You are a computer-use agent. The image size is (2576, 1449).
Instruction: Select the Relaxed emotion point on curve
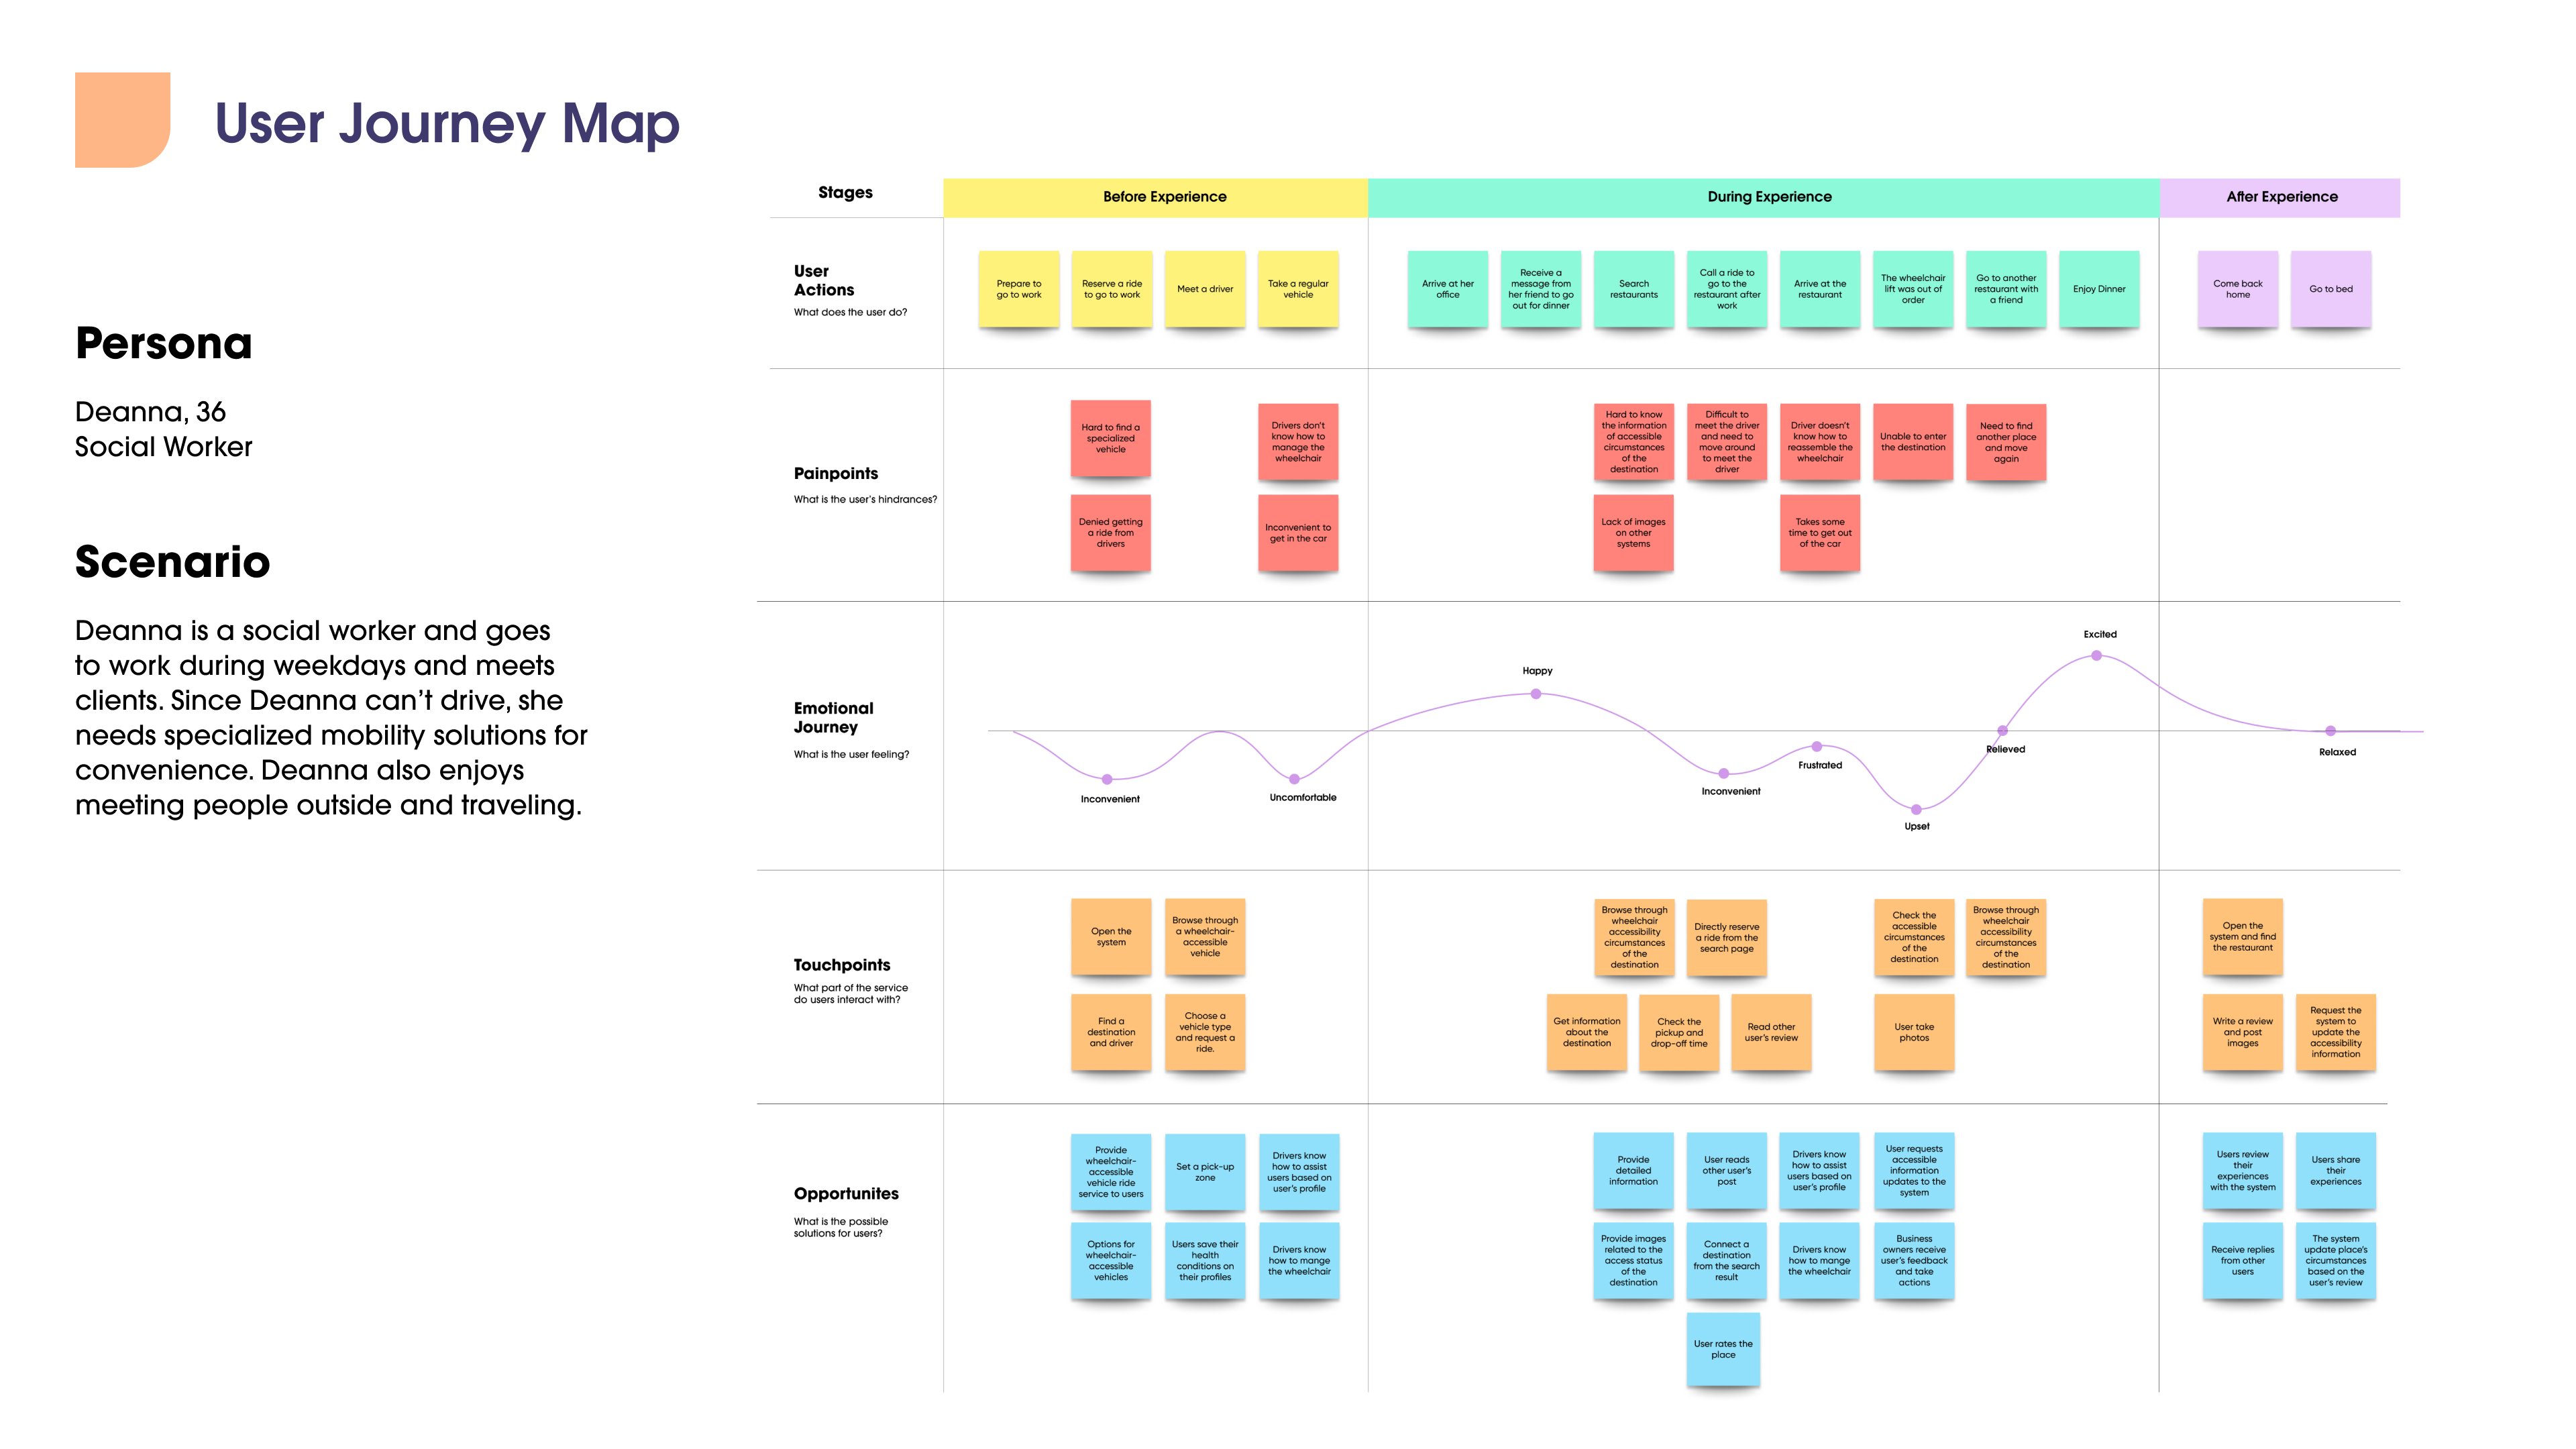click(x=2330, y=731)
